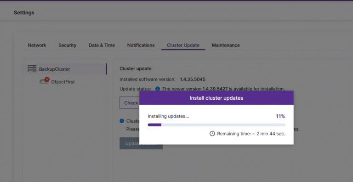Click the Installed software version label
This screenshot has height=182, width=353.
point(148,80)
